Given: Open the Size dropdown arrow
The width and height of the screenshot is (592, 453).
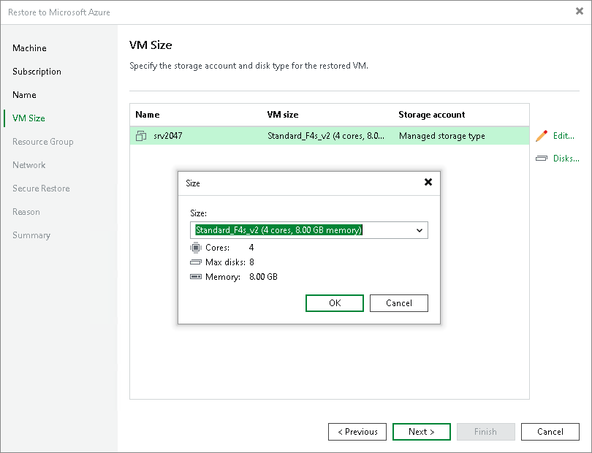Looking at the screenshot, I should click(419, 230).
